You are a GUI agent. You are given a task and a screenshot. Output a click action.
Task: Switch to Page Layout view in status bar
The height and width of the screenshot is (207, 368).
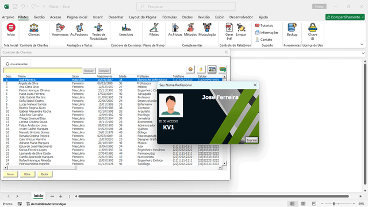pos(303,204)
